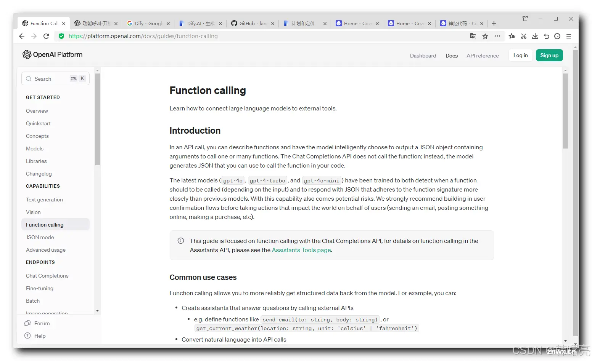Go back with browser back arrow
592x361 pixels.
[22, 36]
